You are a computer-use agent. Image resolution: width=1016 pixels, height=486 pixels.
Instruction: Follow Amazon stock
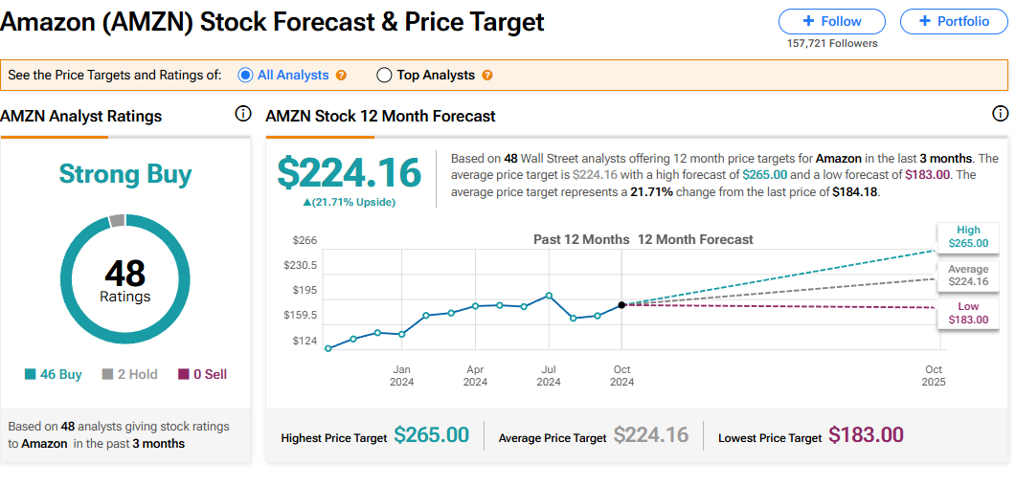pos(831,21)
